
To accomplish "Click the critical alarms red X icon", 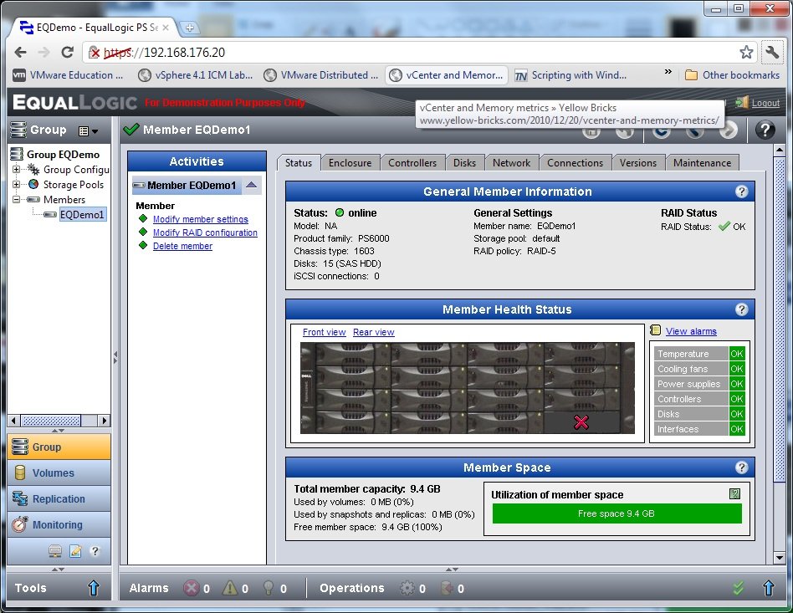I will click(191, 588).
